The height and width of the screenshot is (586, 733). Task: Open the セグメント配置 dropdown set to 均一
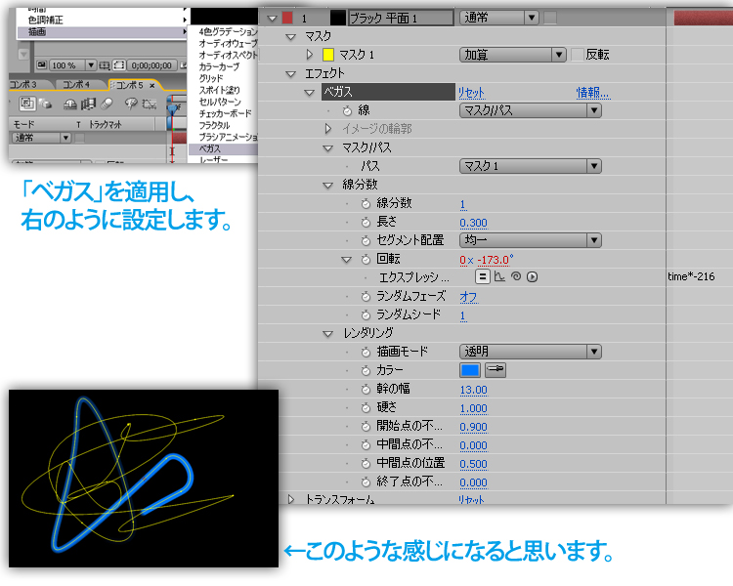[x=530, y=240]
